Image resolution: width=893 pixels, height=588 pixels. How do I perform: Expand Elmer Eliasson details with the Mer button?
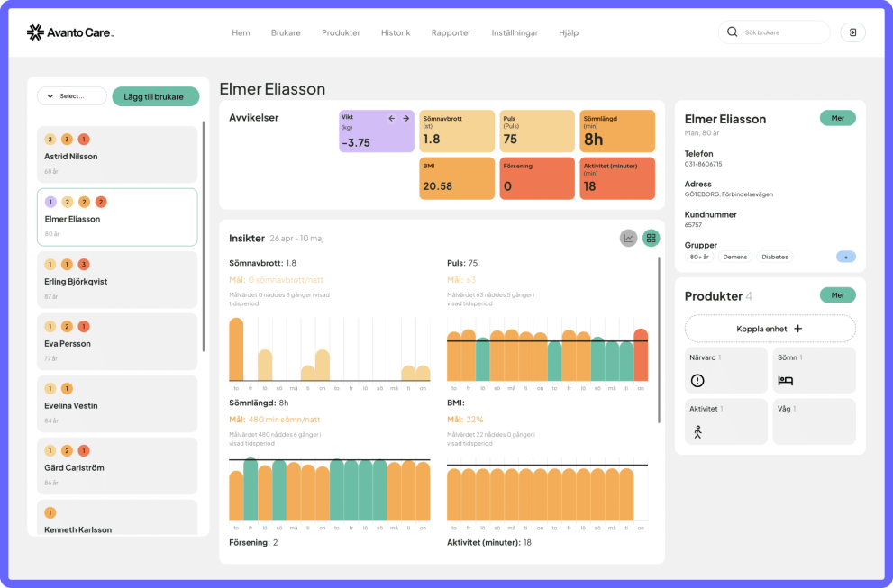[837, 118]
